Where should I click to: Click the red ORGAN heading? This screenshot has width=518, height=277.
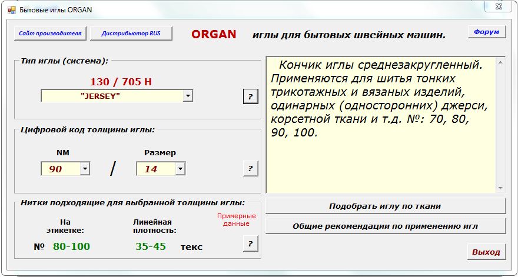pyautogui.click(x=214, y=34)
